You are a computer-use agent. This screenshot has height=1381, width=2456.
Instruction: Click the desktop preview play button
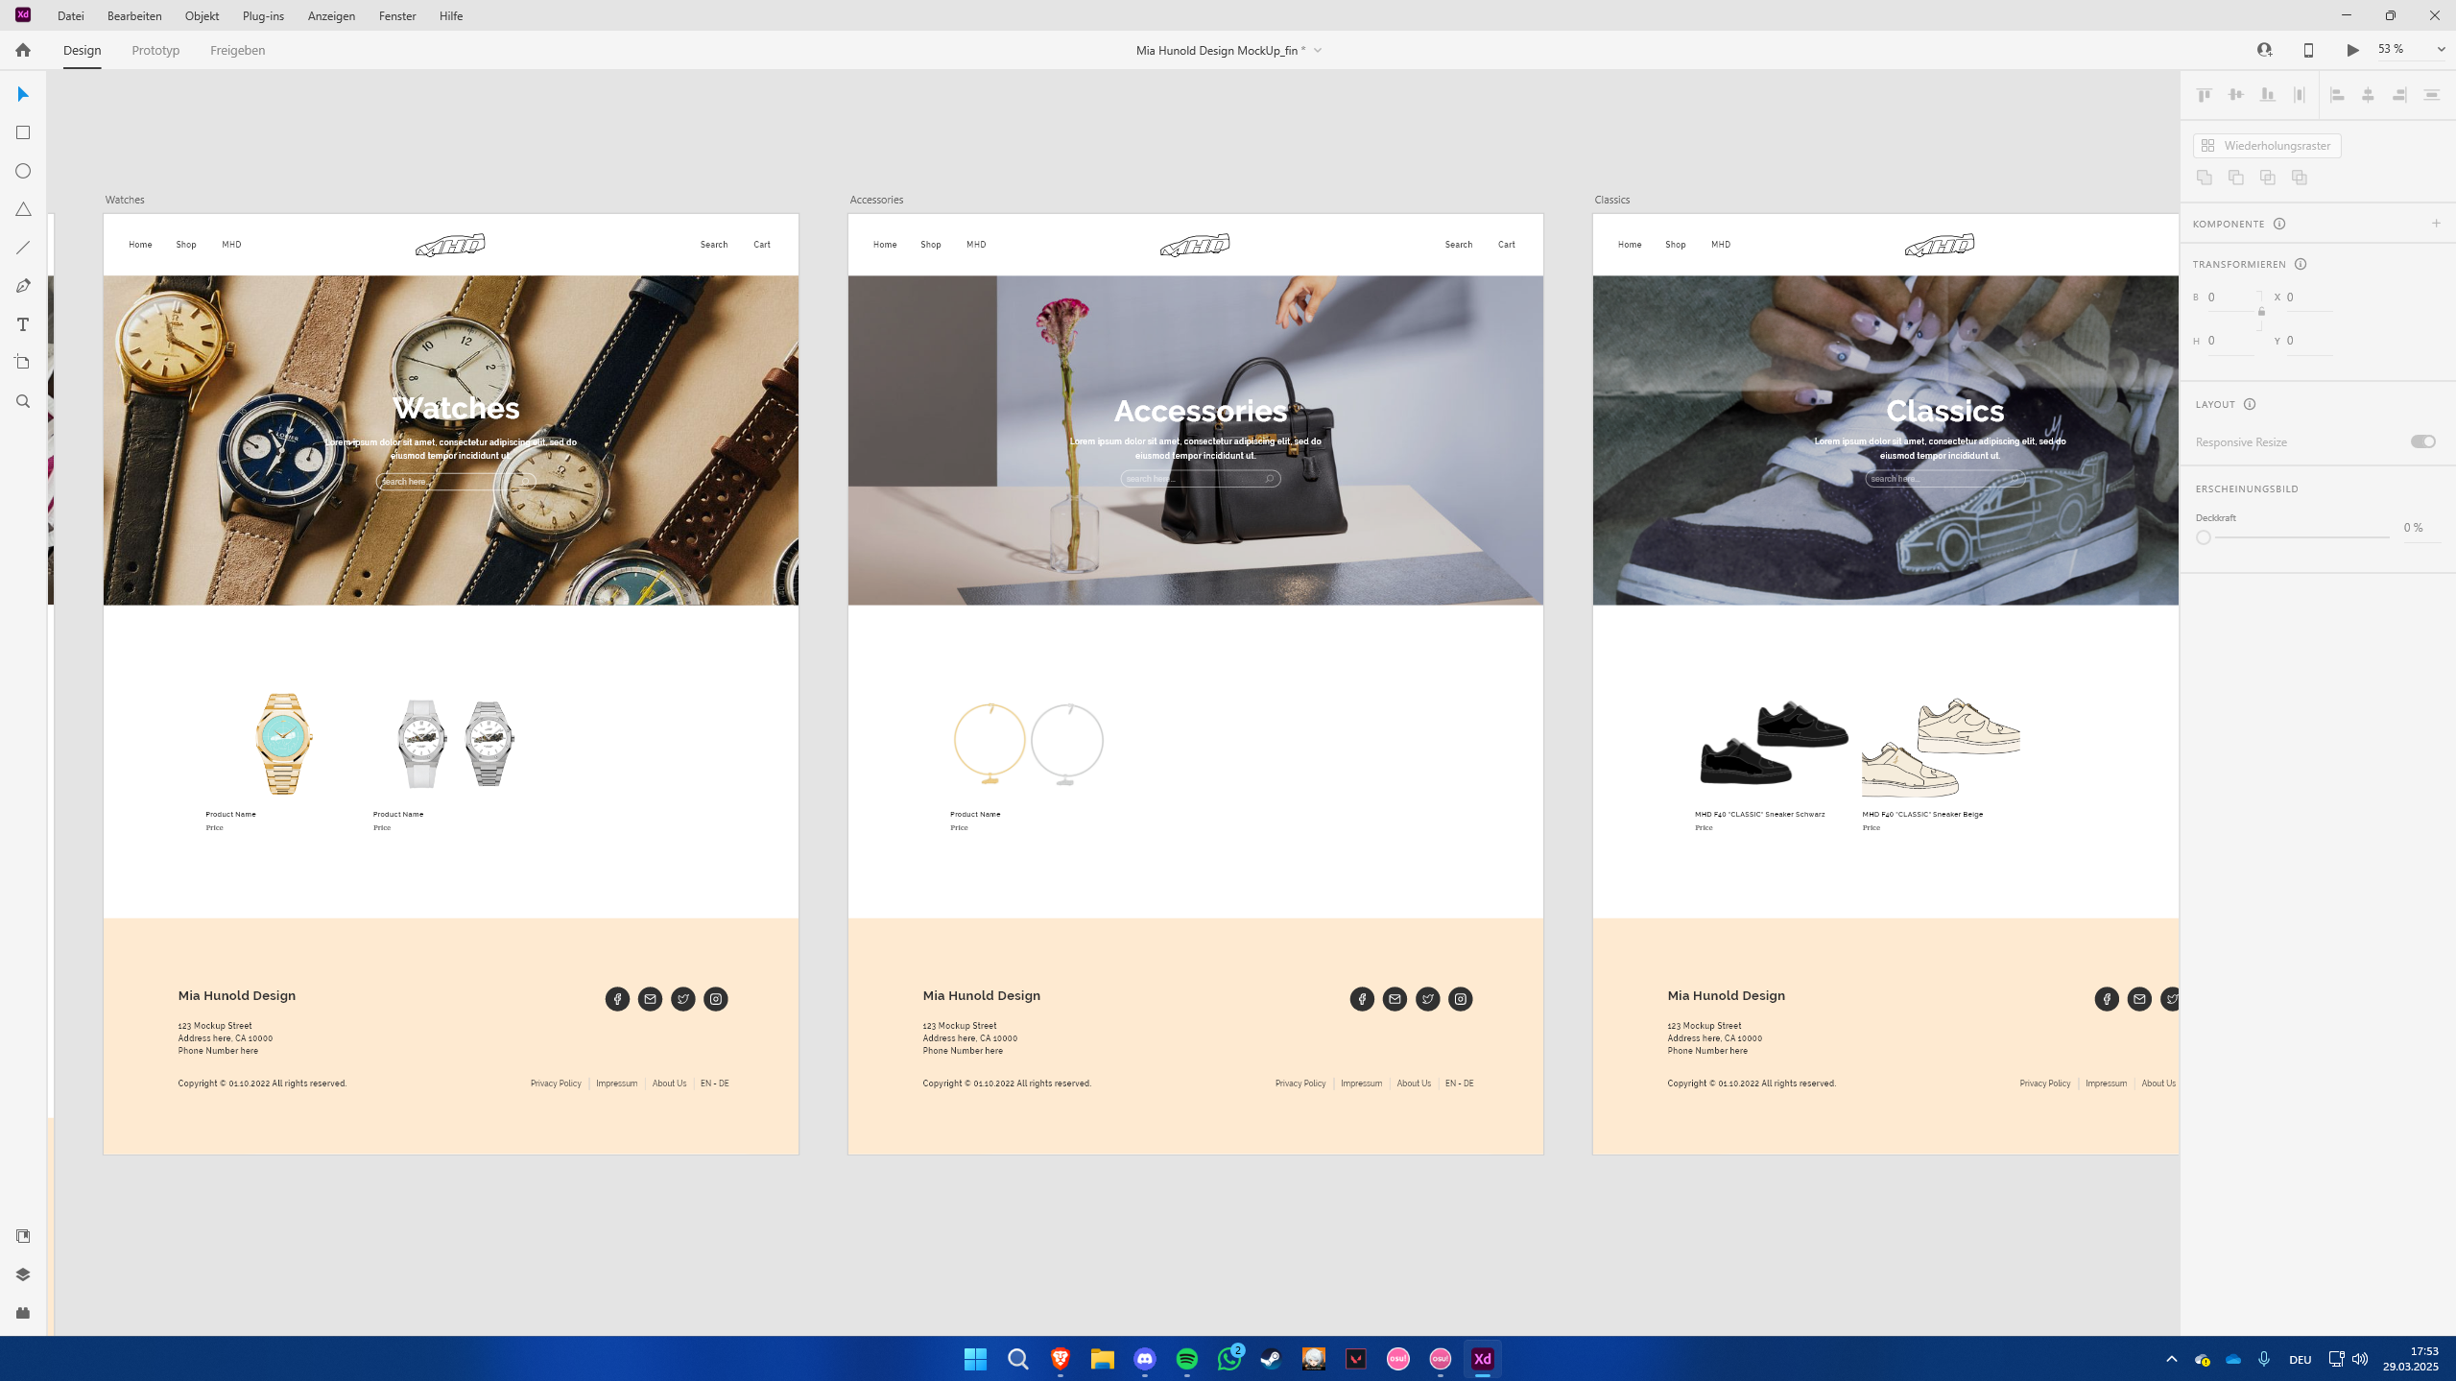[2352, 50]
